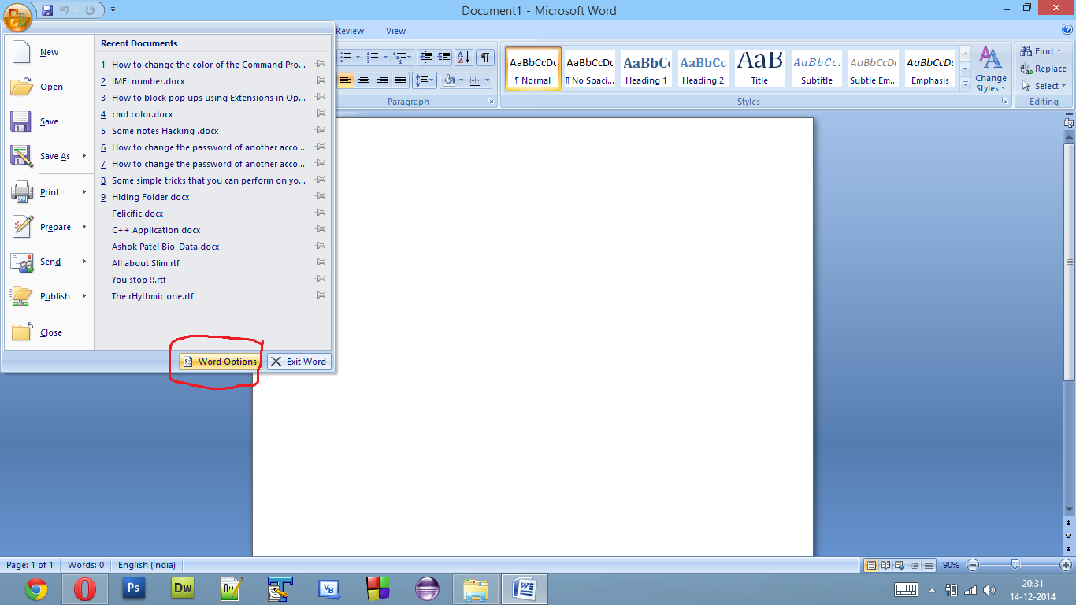This screenshot has height=605, width=1076.
Task: Center the paragraph alignment
Action: 363,80
